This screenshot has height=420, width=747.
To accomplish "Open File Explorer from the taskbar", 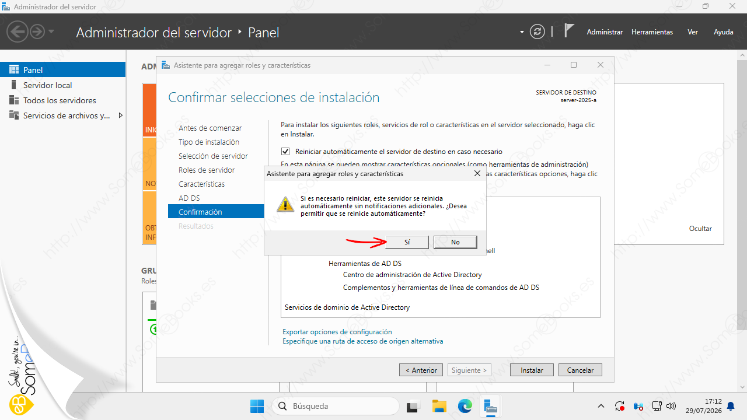I will (x=439, y=406).
